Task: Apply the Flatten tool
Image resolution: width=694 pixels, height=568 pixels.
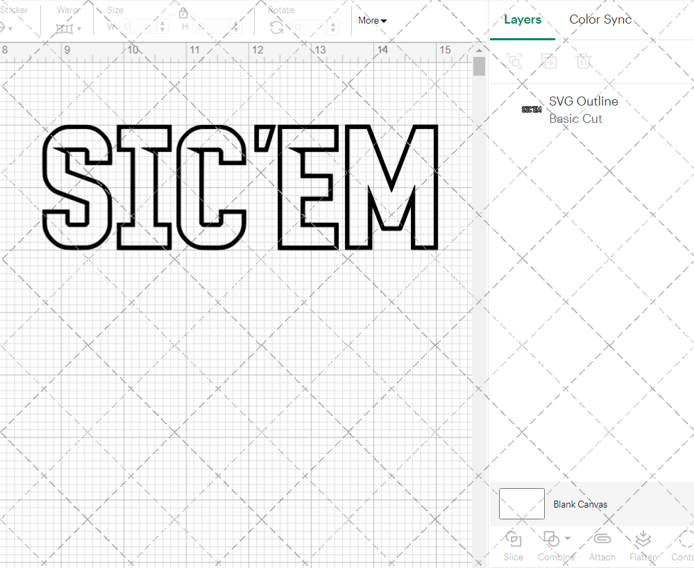Action: 643,546
